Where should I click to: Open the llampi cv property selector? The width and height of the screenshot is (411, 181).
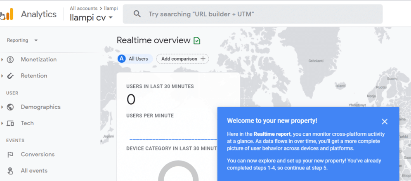pos(91,18)
